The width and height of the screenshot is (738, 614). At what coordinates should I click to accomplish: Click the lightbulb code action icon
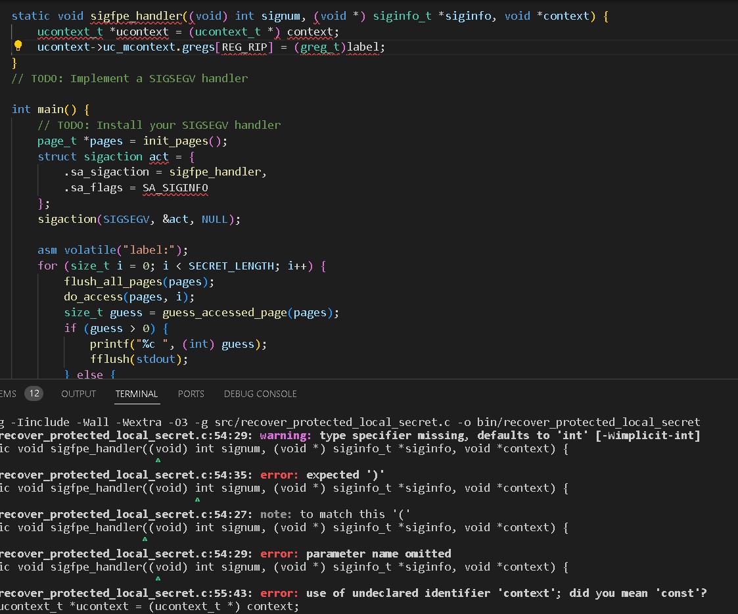pyautogui.click(x=18, y=46)
